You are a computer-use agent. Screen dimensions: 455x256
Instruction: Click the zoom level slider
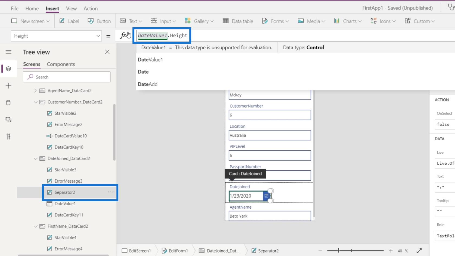(355, 251)
